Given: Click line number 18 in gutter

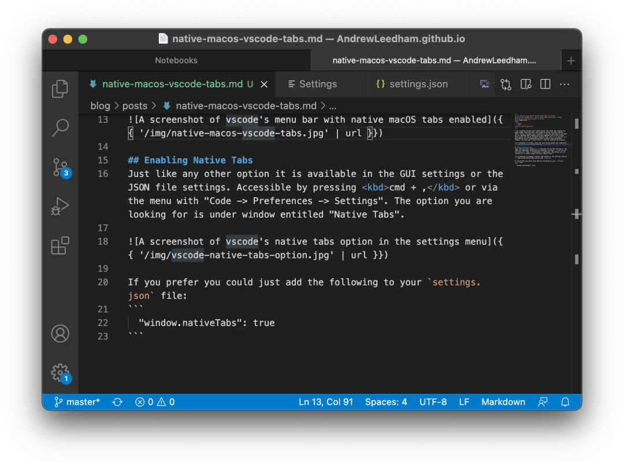Looking at the screenshot, I should tap(103, 241).
